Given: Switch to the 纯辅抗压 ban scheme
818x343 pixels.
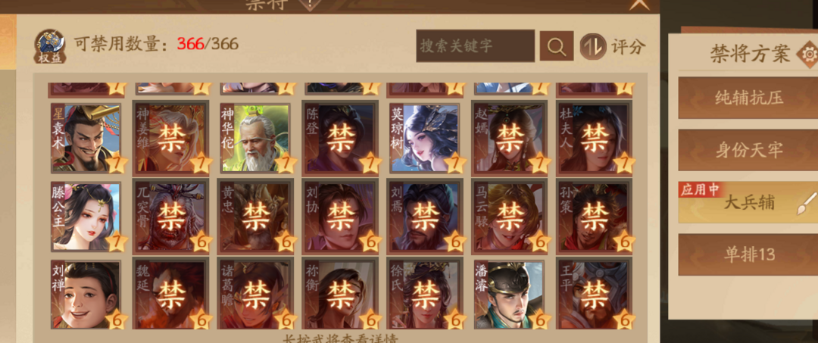Looking at the screenshot, I should coord(749,98).
